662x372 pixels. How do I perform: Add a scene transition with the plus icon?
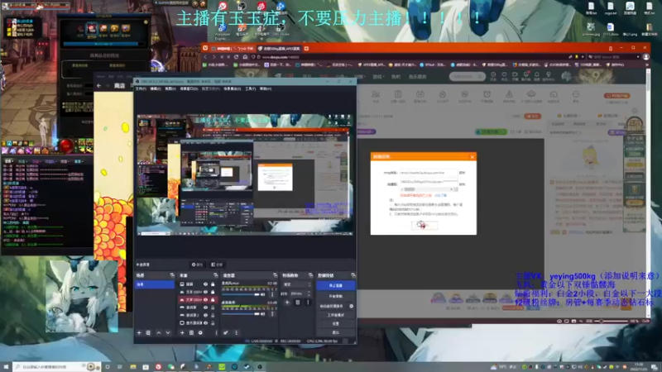point(287,303)
